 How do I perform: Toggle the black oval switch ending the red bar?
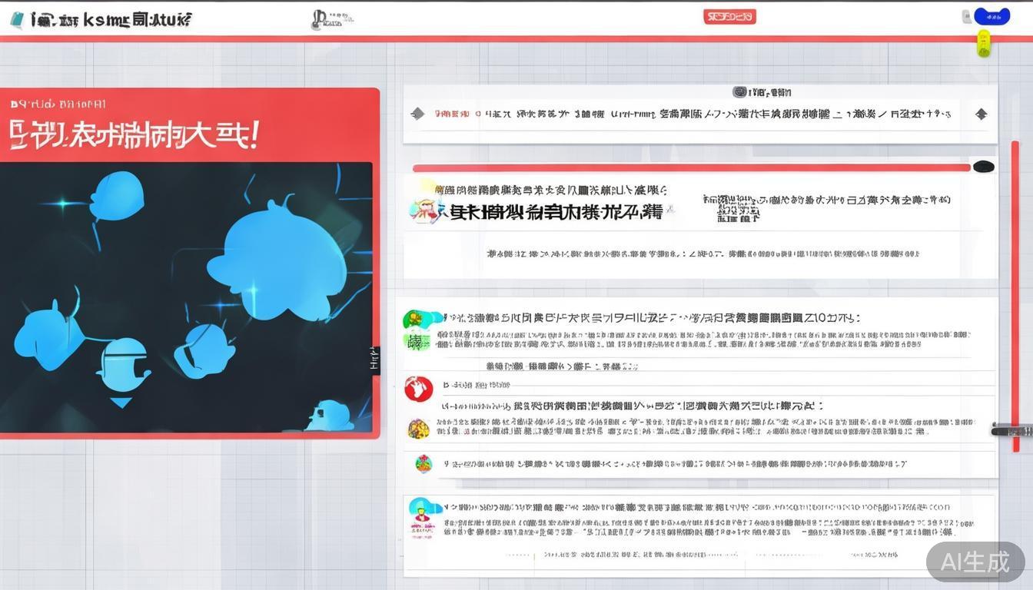click(983, 167)
